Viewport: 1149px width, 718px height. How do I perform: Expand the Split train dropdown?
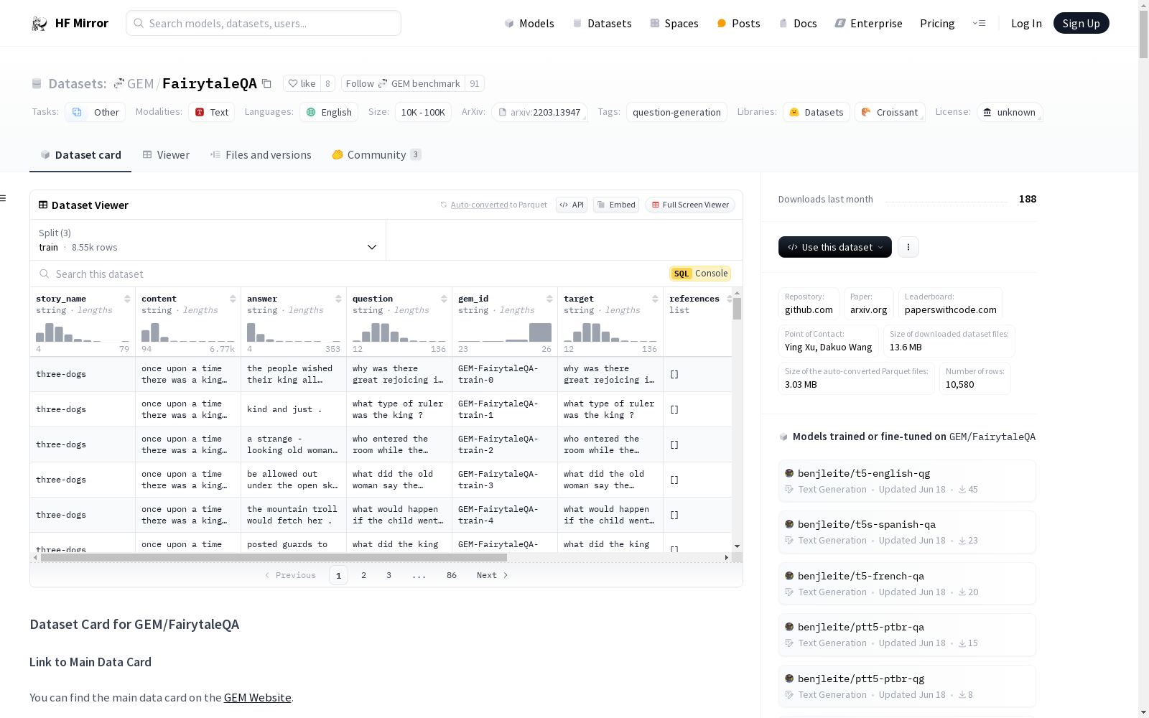coord(208,240)
